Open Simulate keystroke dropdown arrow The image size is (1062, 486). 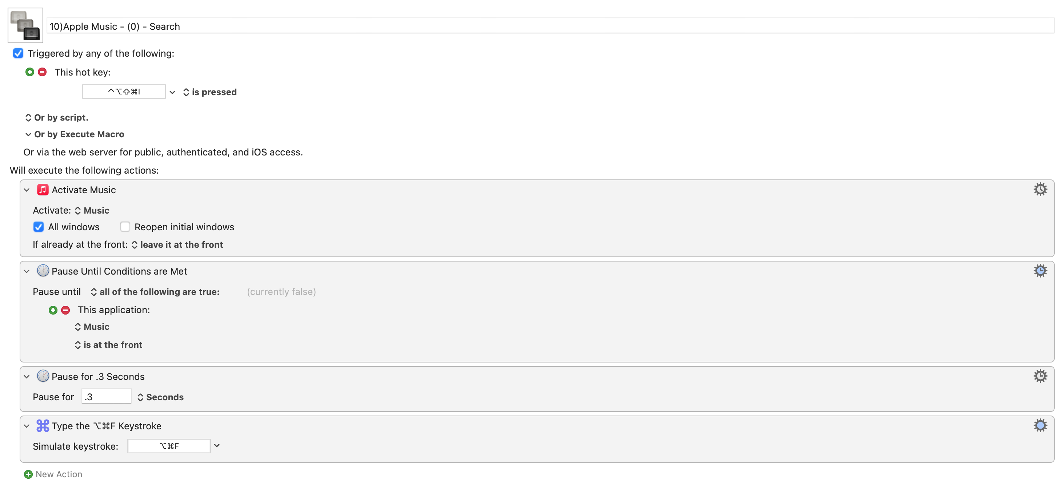217,446
